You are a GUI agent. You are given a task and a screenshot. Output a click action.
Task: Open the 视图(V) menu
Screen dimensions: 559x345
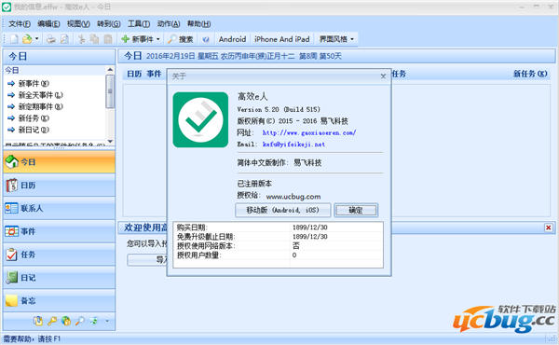78,24
